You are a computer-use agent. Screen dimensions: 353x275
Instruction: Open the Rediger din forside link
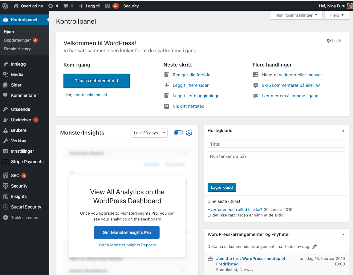point(192,75)
